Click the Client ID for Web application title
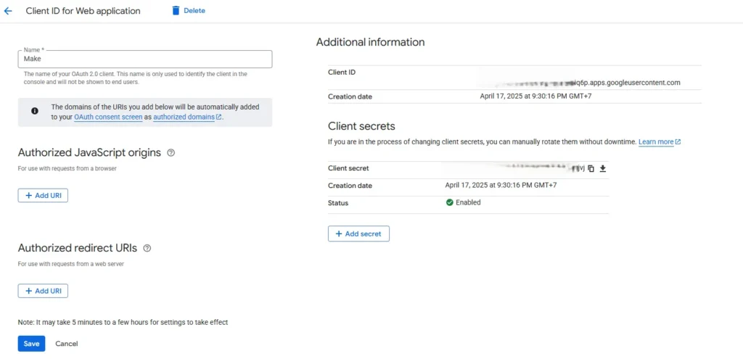The image size is (743, 359). tap(83, 11)
